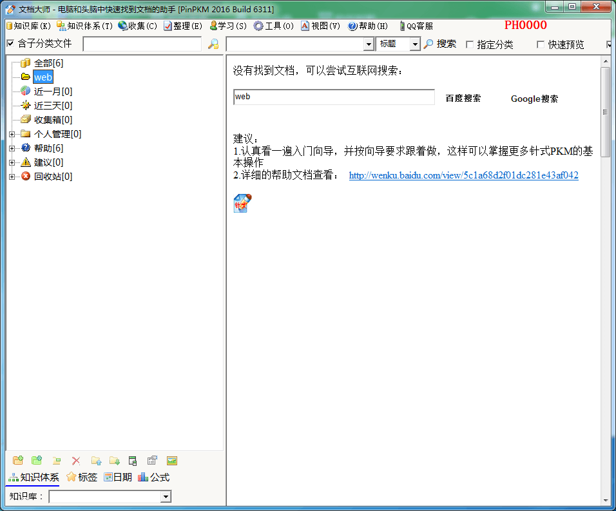Click the rename category icon
Viewport: 616px width, 511px height.
point(56,460)
